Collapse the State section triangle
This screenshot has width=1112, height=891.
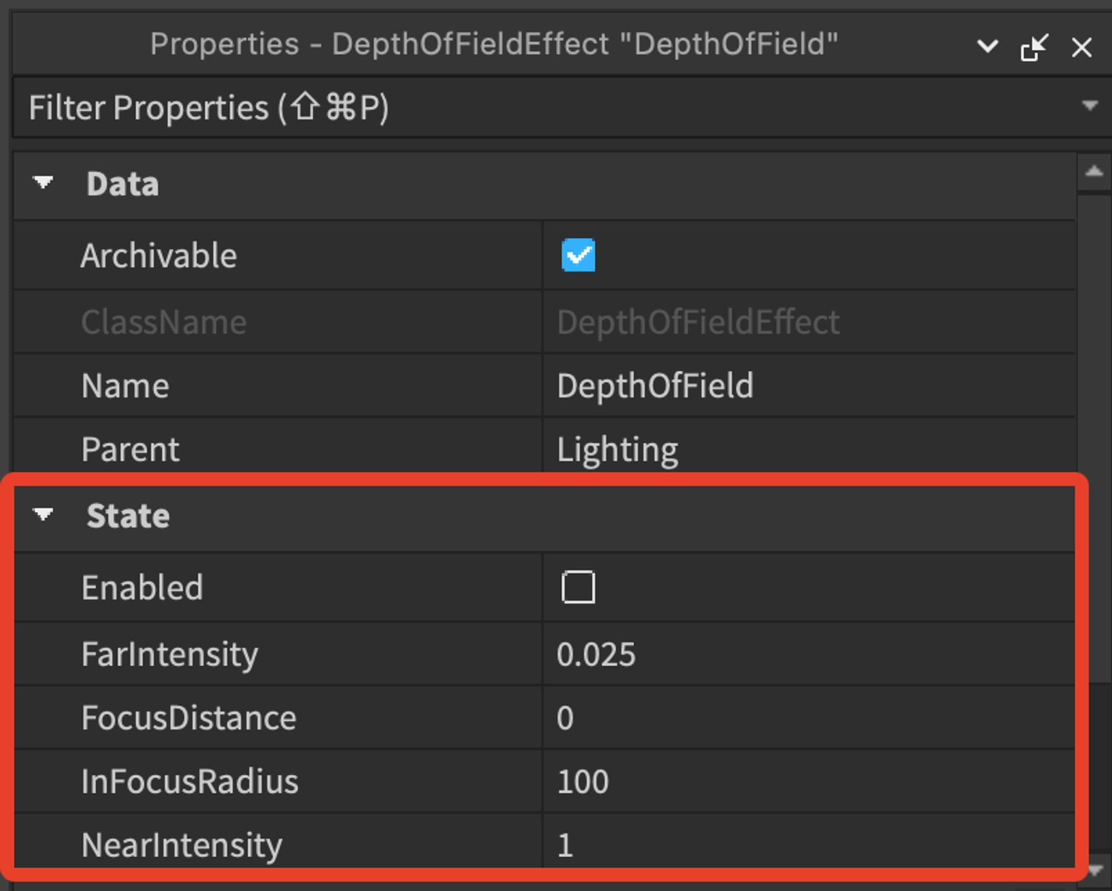(x=44, y=515)
